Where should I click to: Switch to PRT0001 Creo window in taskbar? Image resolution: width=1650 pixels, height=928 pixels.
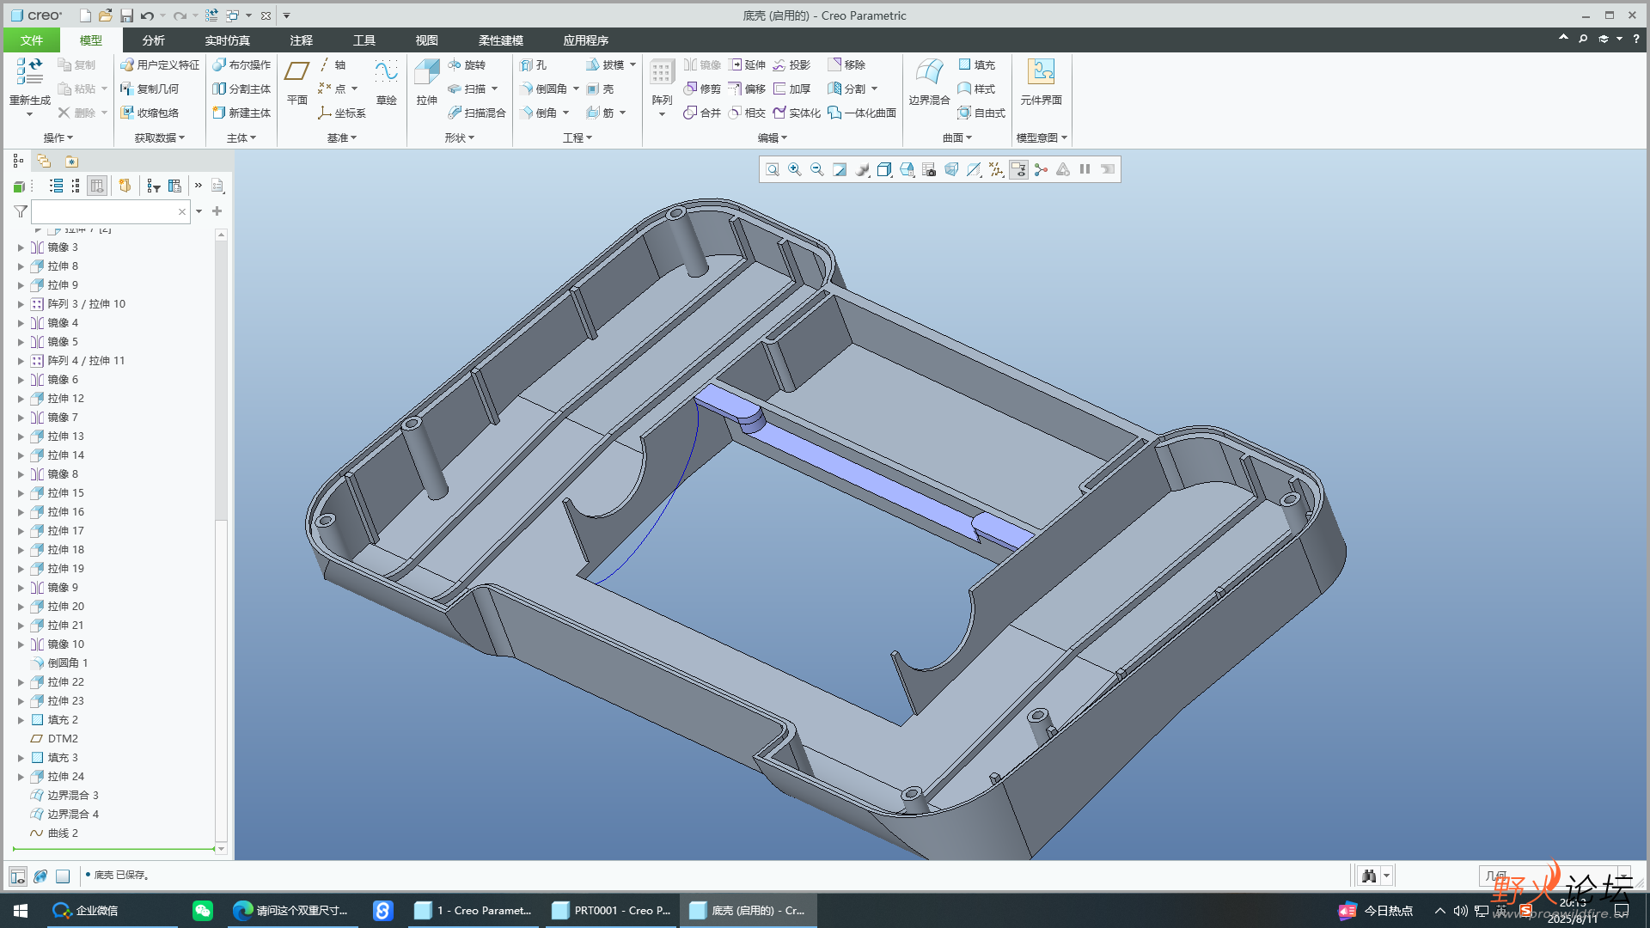click(612, 911)
